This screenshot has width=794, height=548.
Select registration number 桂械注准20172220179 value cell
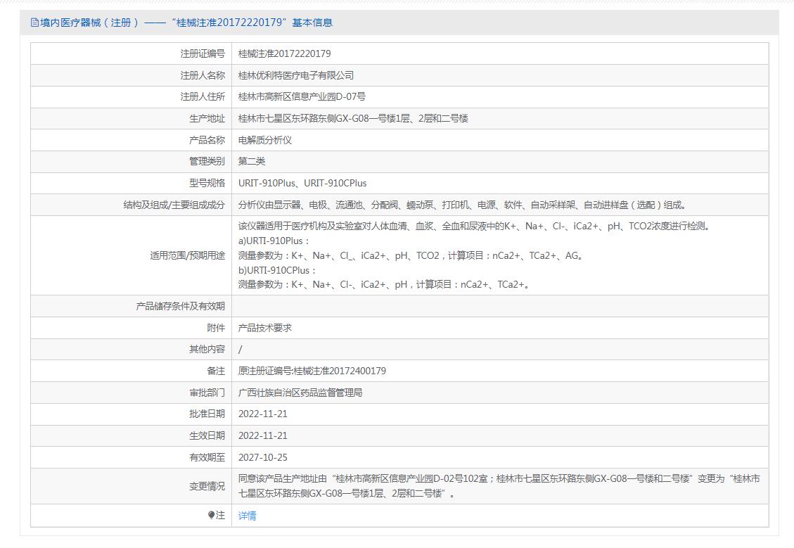[284, 53]
